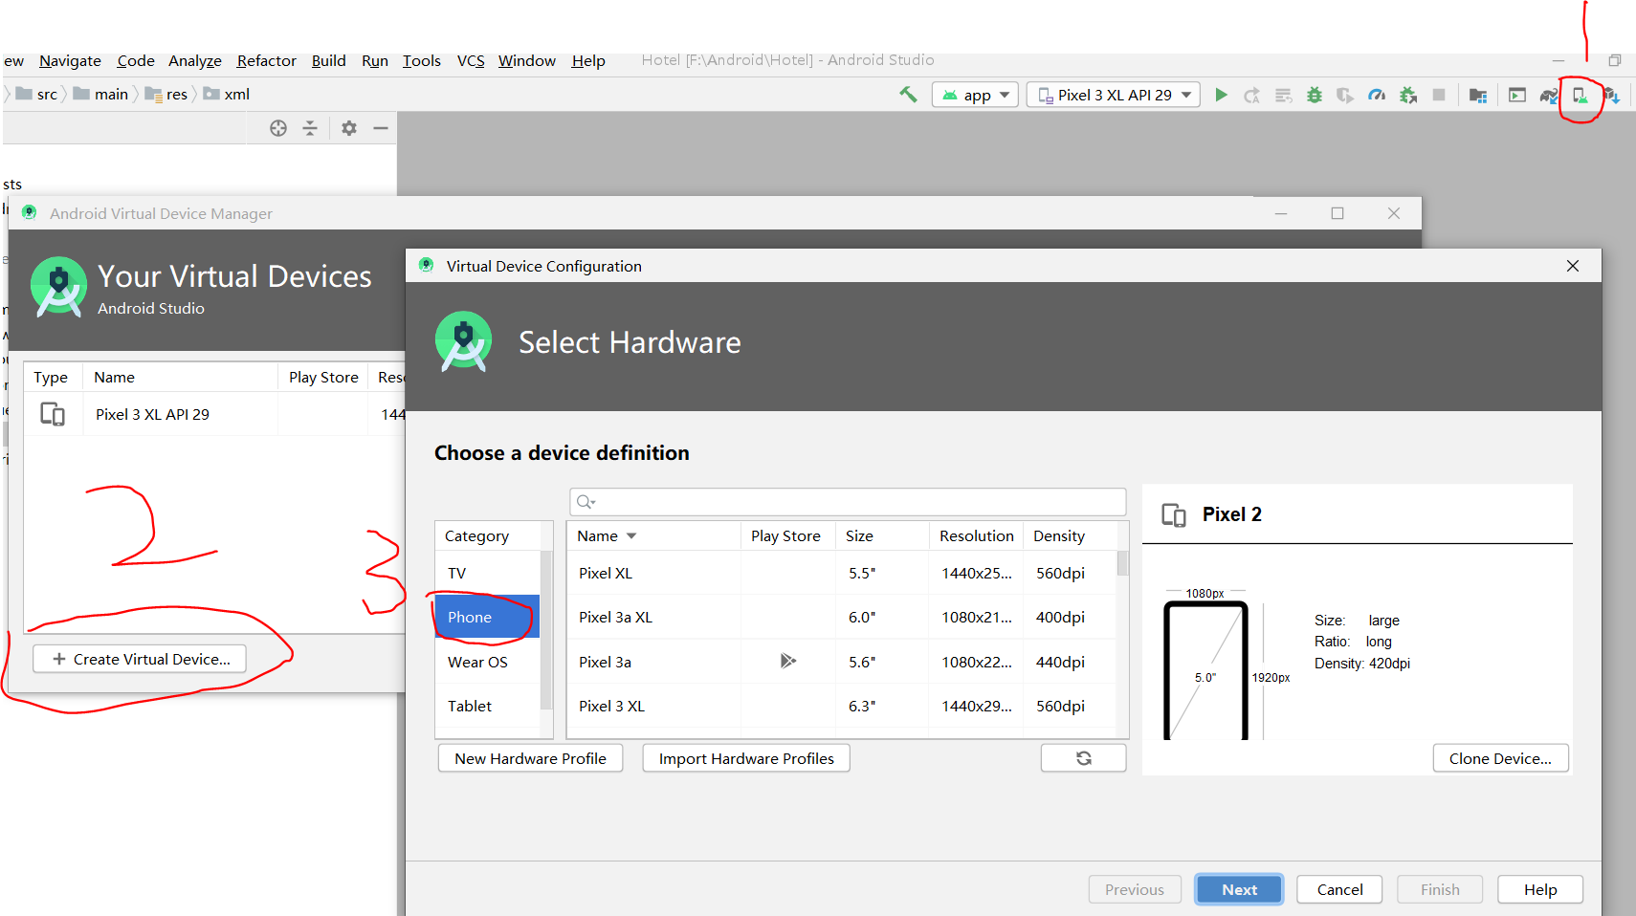Open SDK Manager icon in toolbar
Image resolution: width=1636 pixels, height=916 pixels.
[1612, 95]
